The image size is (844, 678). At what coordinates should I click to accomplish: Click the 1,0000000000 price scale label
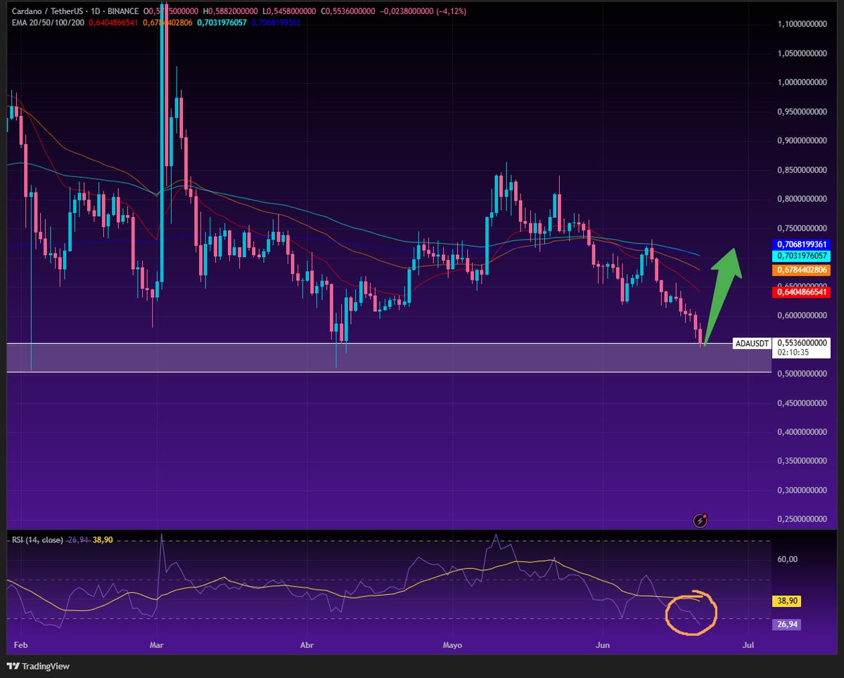(803, 82)
